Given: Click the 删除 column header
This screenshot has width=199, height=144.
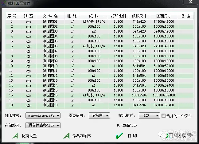Looking at the screenshot, I should [x=72, y=16].
